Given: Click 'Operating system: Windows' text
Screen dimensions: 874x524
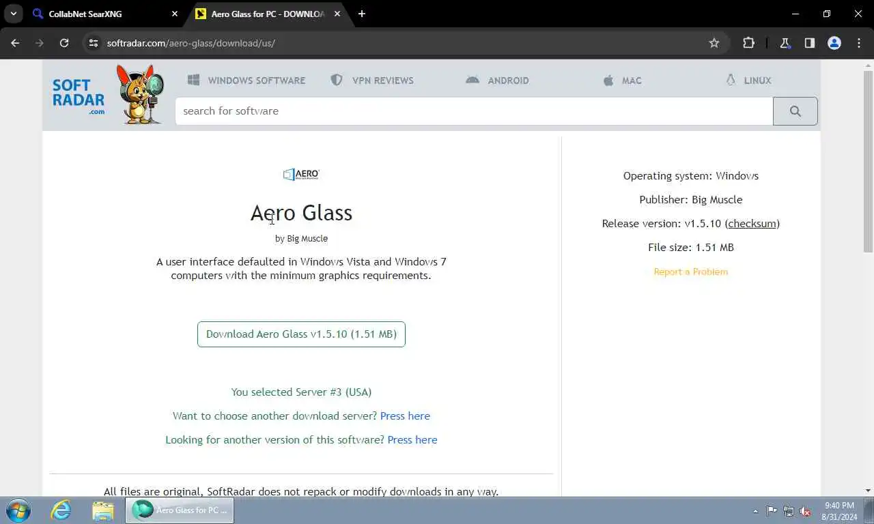Looking at the screenshot, I should [x=691, y=176].
